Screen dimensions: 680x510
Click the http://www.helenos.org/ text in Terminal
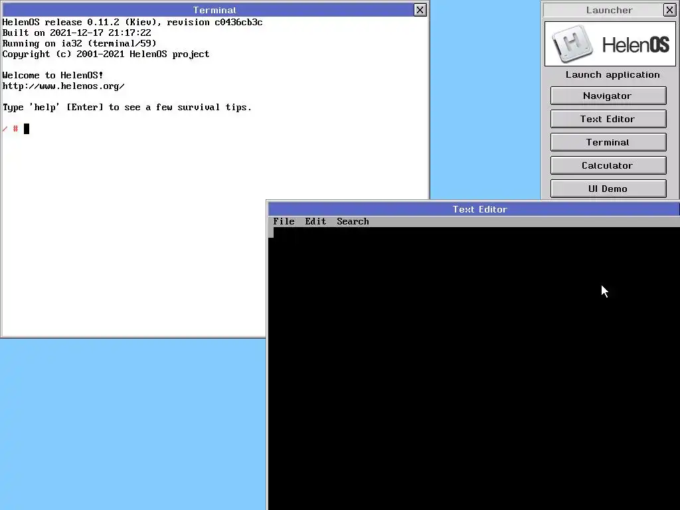pyautogui.click(x=63, y=86)
